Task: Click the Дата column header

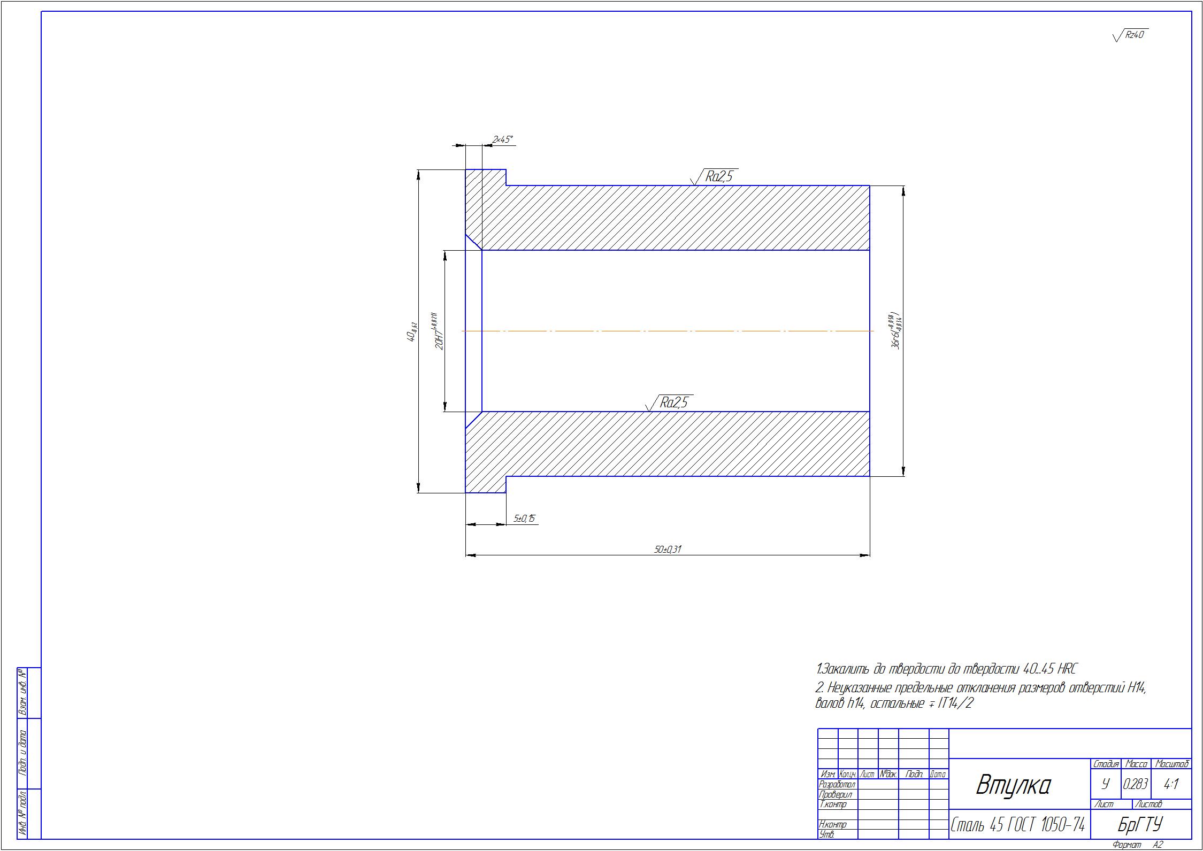Action: coord(938,774)
